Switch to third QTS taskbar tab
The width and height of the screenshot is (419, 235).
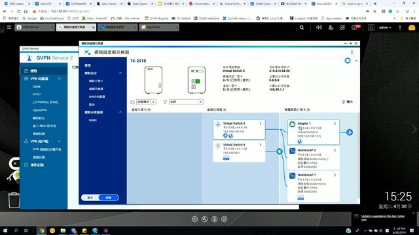pos(118,27)
